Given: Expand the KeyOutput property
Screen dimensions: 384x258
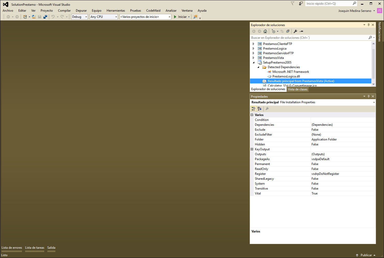Looking at the screenshot, I should tap(252, 149).
